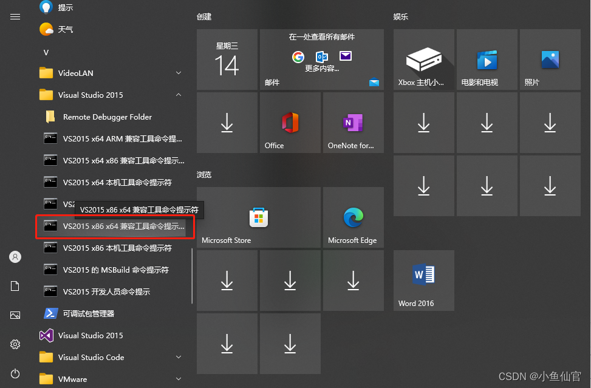This screenshot has height=388, width=591.
Task: Open the 提示 tips app
Action: (113, 7)
